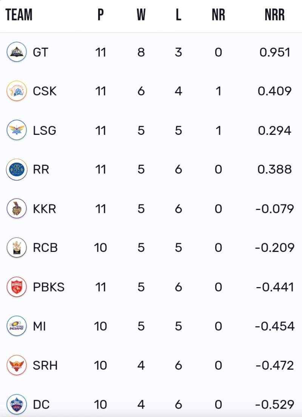Open the CSK team name link
This screenshot has width=302, height=417.
tap(45, 91)
